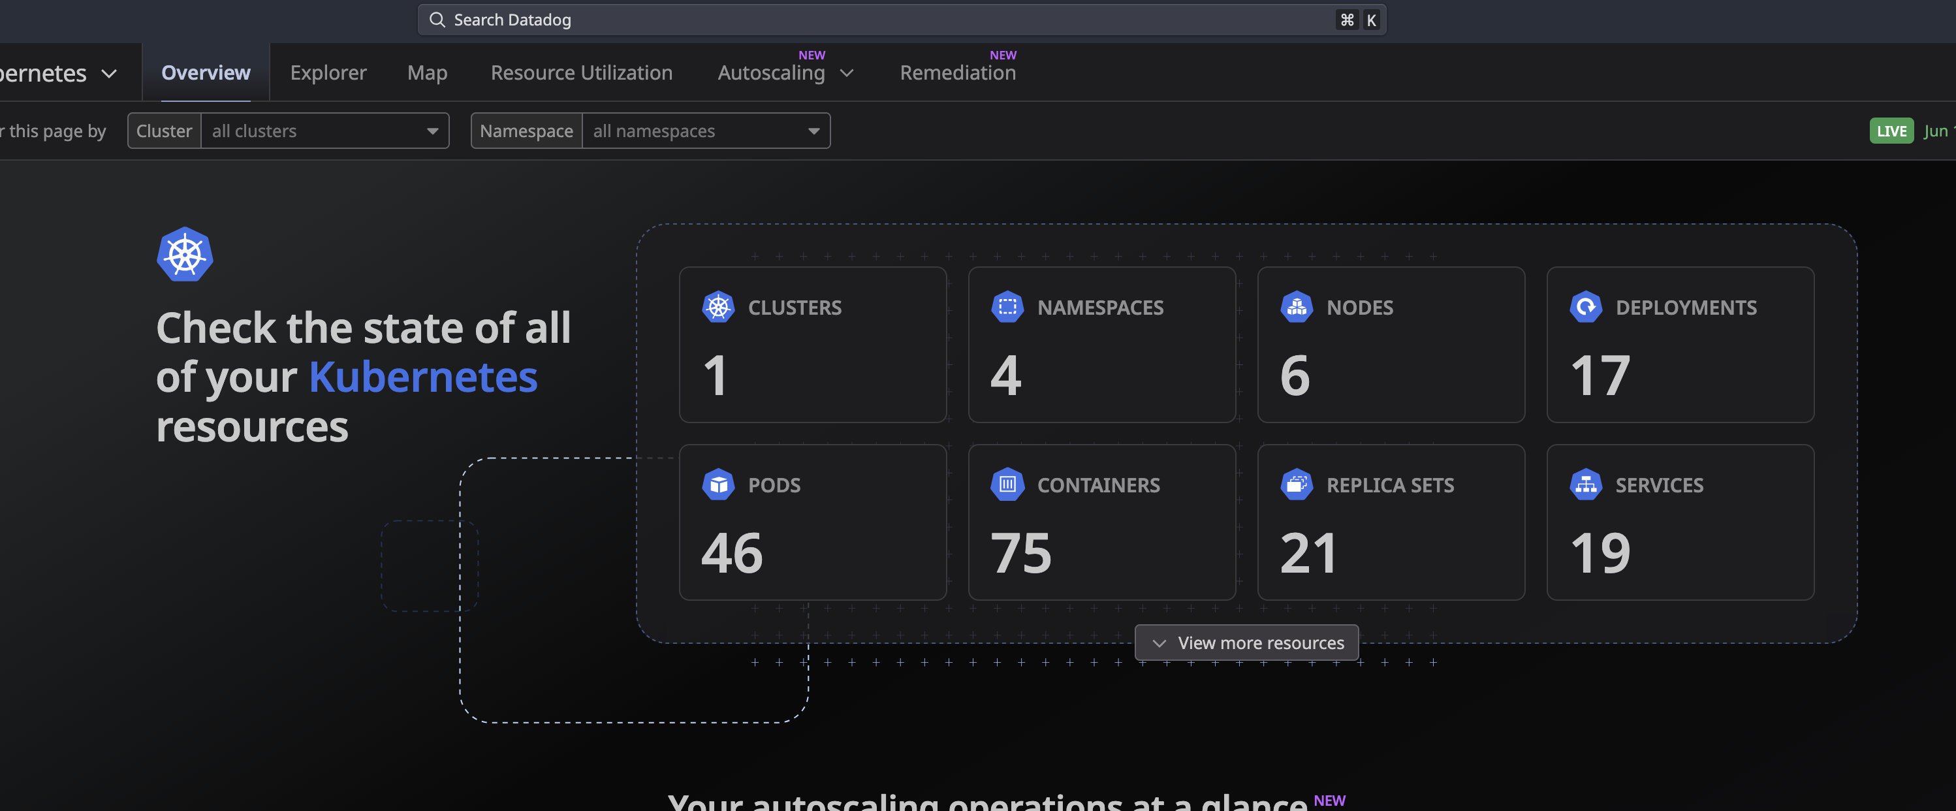Click the Nodes cubes icon
The height and width of the screenshot is (811, 1956).
(1296, 307)
